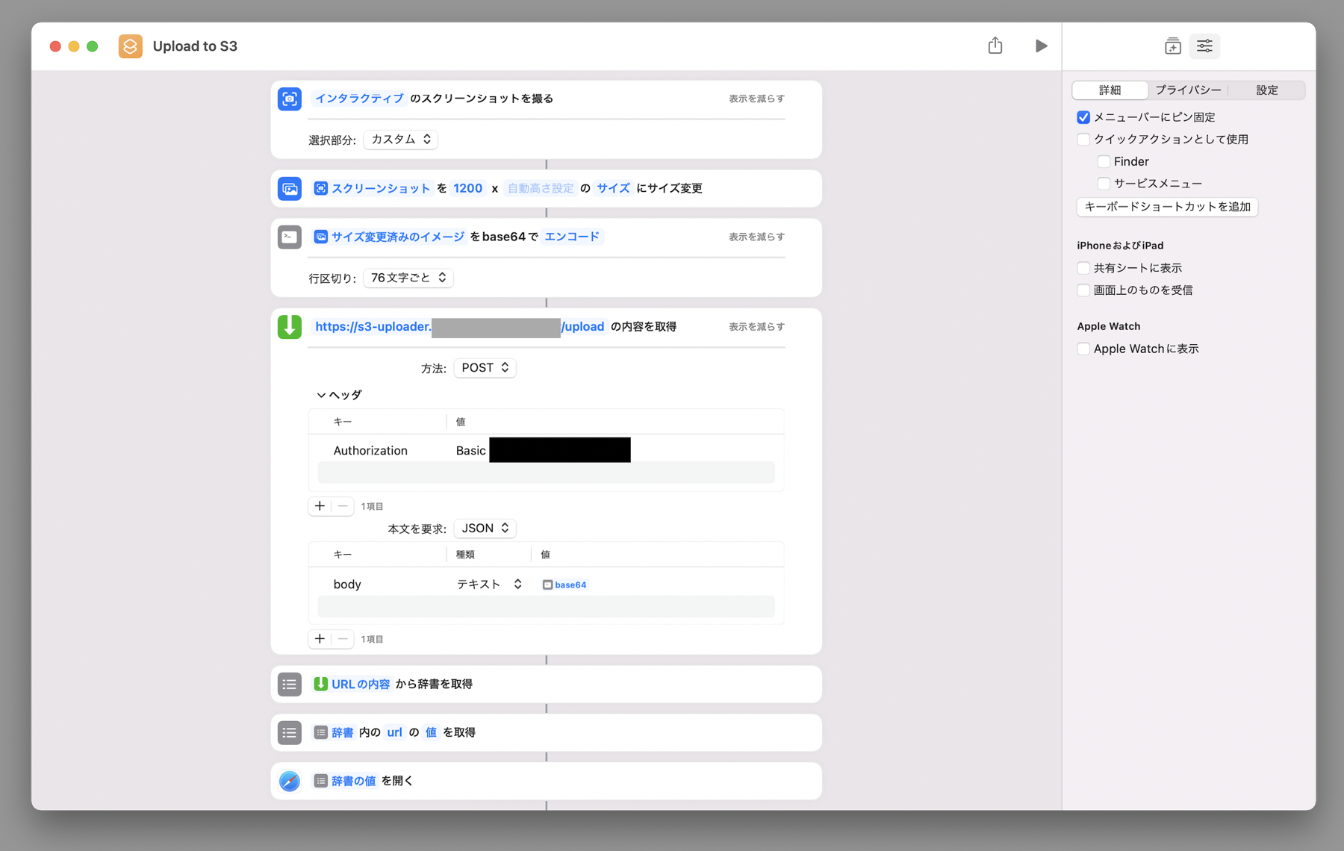Select the 辞書 variable token
Viewport: 1344px width, 851px height.
point(334,732)
